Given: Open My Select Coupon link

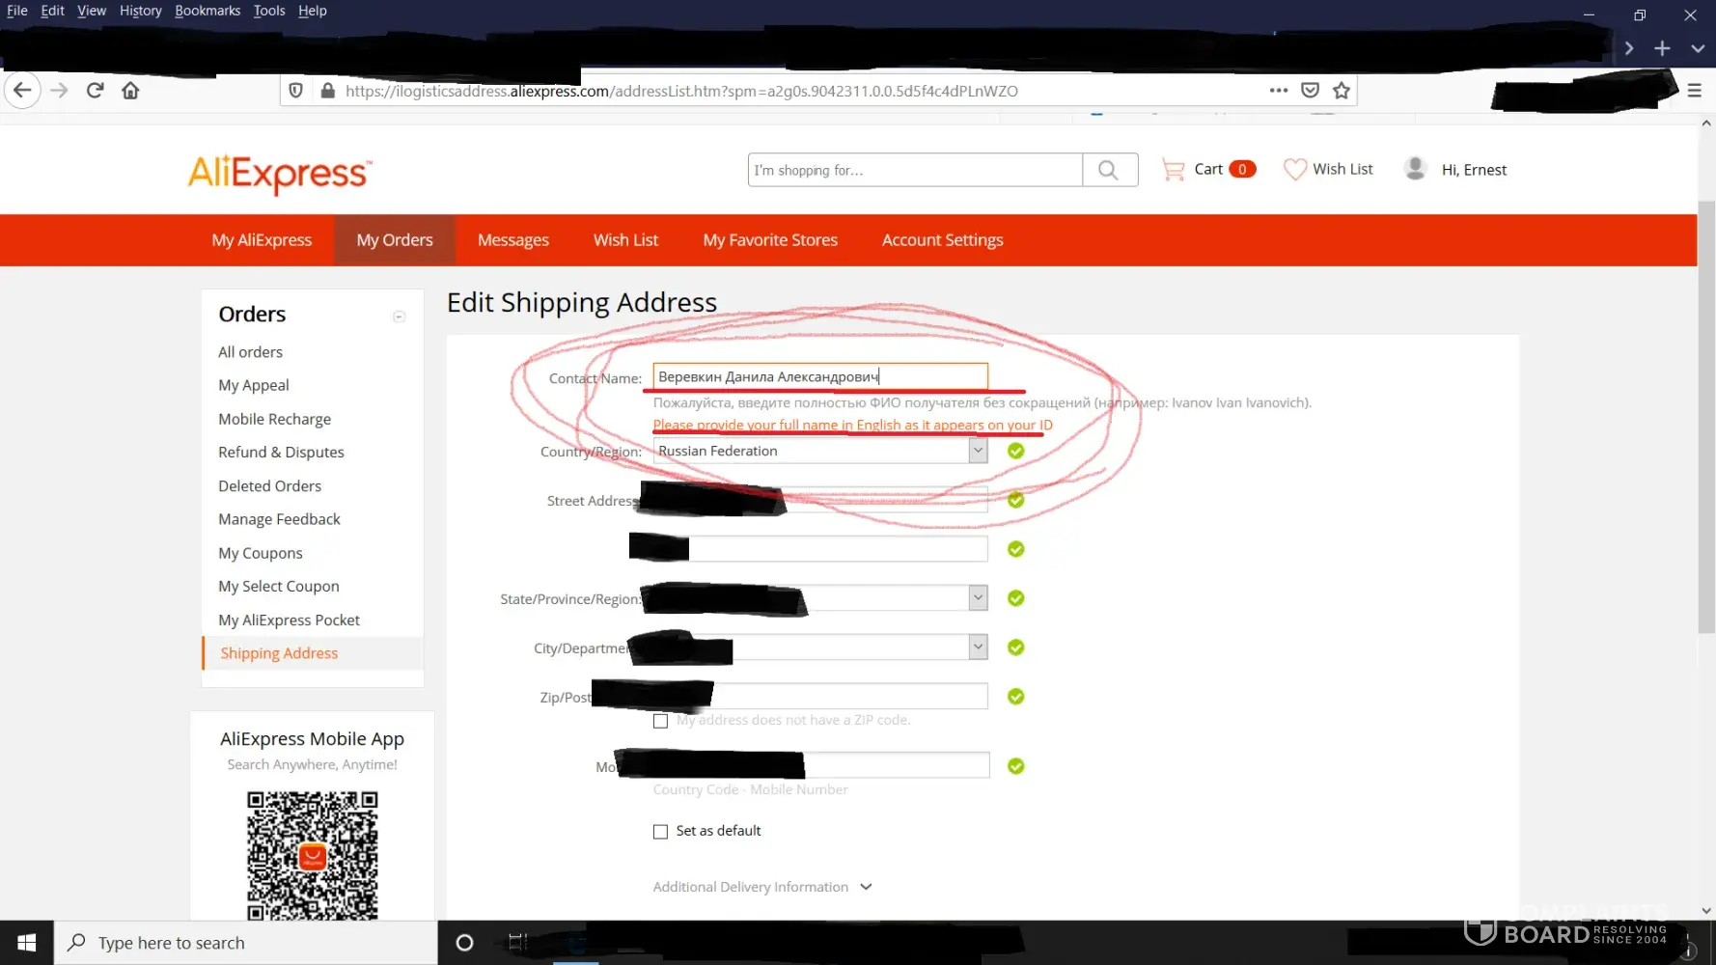Looking at the screenshot, I should [x=279, y=586].
